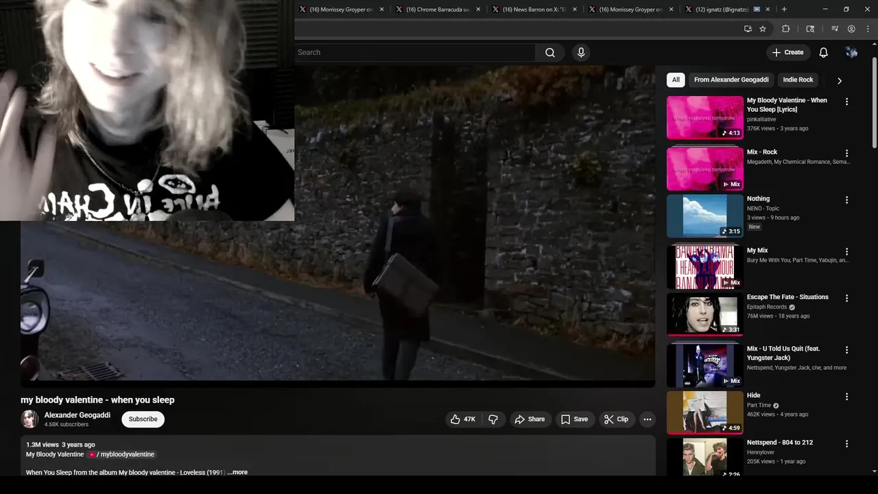
Task: Open the Chrome profile icon
Action: [851, 29]
